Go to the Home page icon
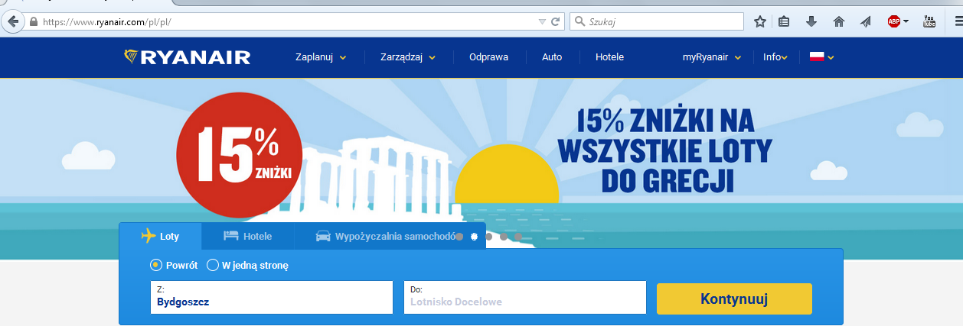Screen dimensions: 963x326 (x=839, y=21)
